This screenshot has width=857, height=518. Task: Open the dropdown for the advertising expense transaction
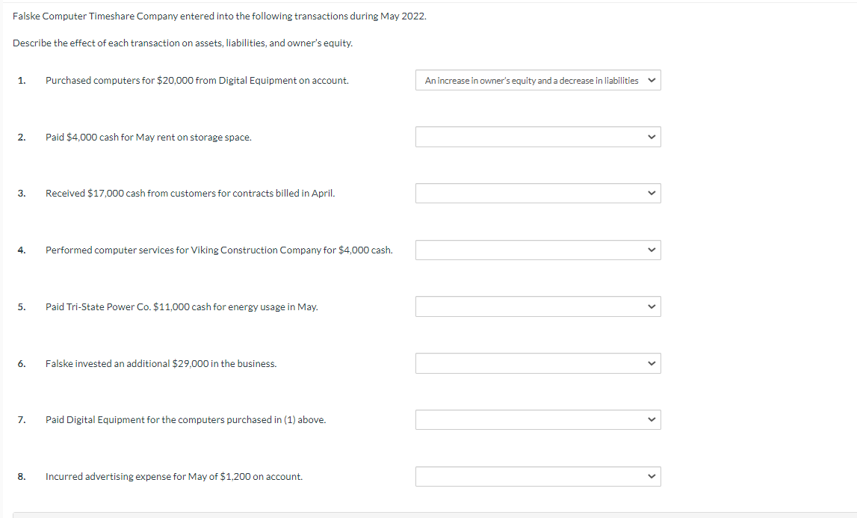tap(537, 476)
